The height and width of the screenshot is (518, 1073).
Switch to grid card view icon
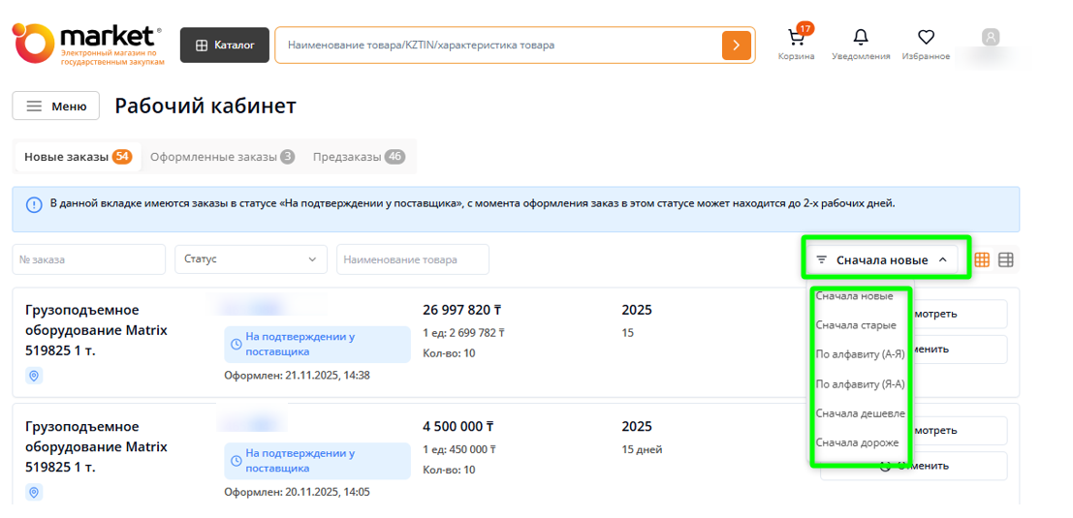tap(982, 259)
